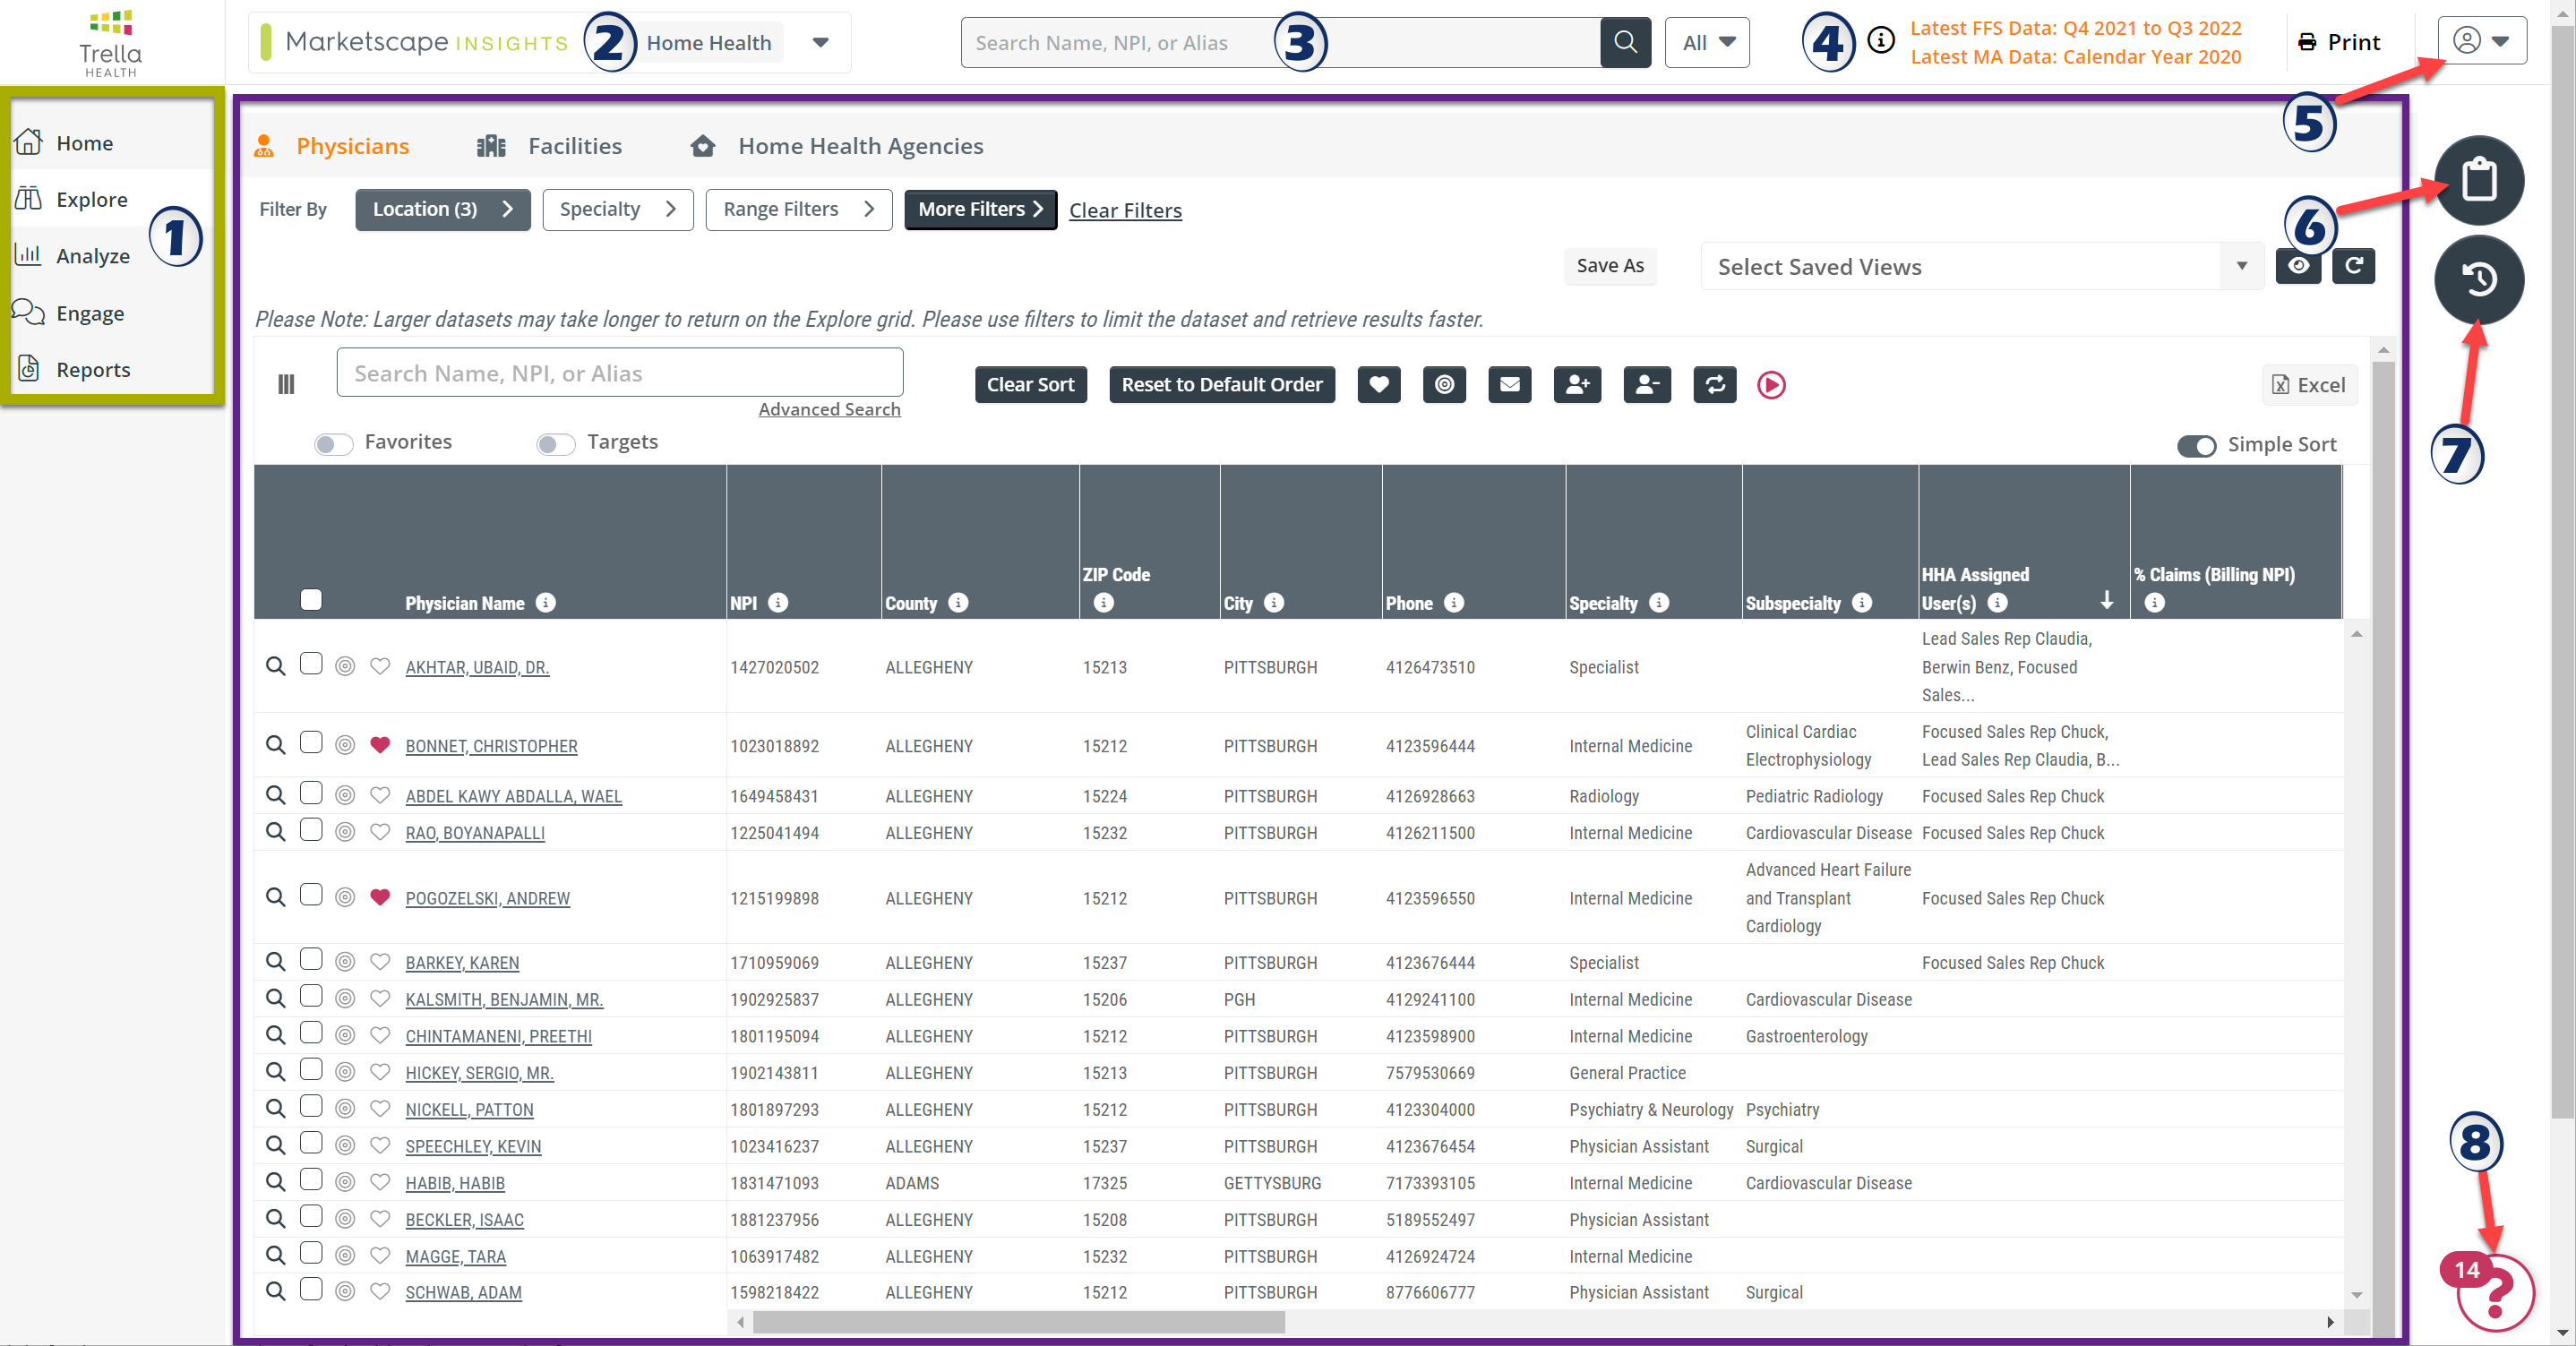2576x1346 pixels.
Task: Favorite RAO, BOYANAPALLI with heart icon
Action: pos(380,832)
